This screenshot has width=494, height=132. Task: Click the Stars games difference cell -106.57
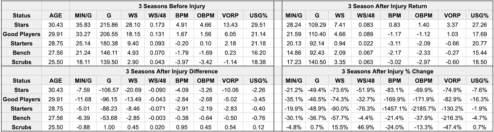pyautogui.click(x=109, y=90)
